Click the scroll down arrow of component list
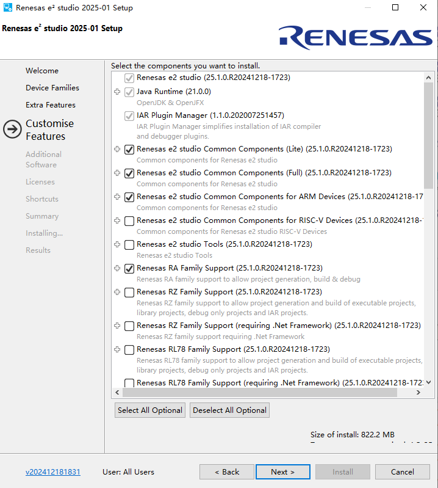The height and width of the screenshot is (488, 438). coord(428,382)
